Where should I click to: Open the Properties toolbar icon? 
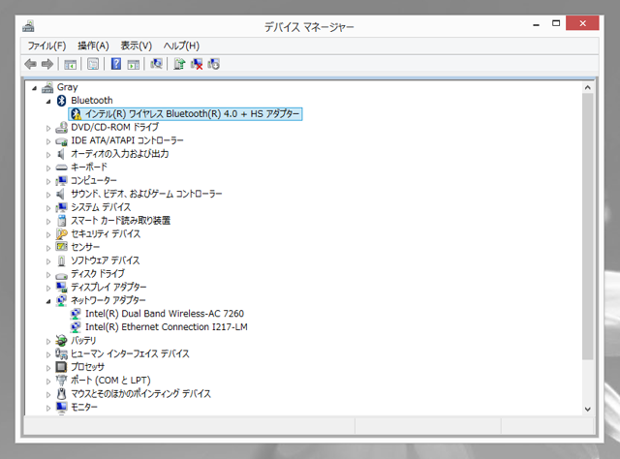point(93,64)
